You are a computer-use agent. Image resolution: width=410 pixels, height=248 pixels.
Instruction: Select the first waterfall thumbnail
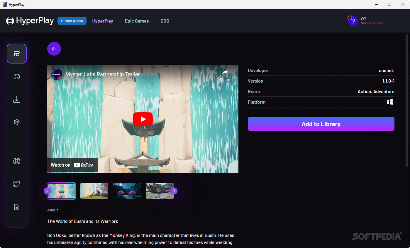61,191
